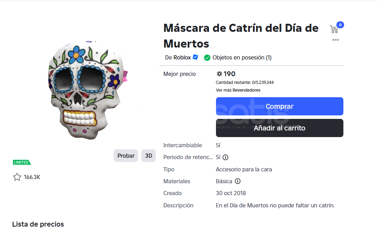This screenshot has width=377, height=228.
Task: Click the 166.3K favorites count
Action: (32, 177)
